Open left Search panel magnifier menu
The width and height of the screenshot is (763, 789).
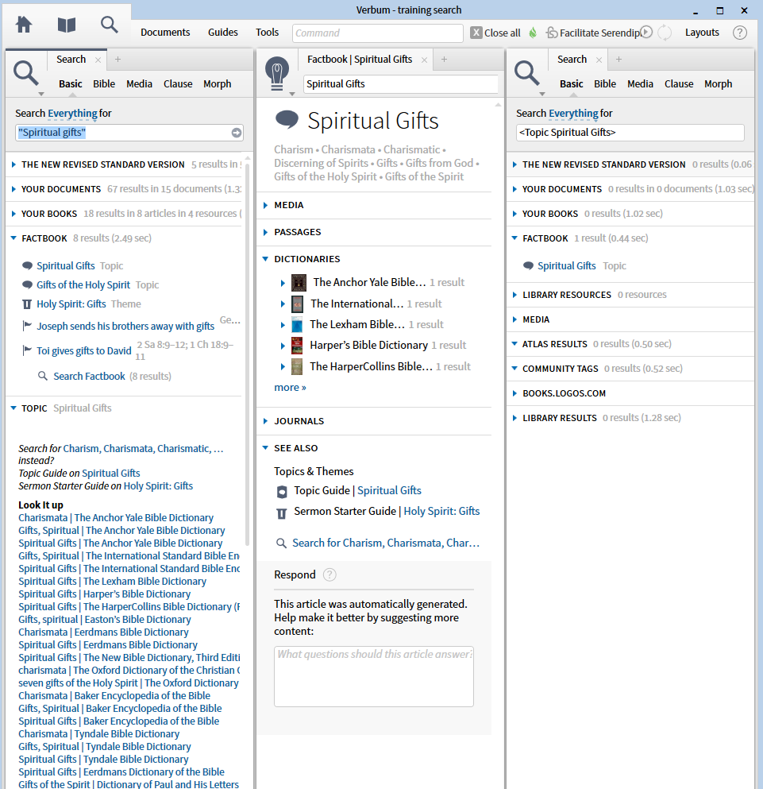coord(27,76)
